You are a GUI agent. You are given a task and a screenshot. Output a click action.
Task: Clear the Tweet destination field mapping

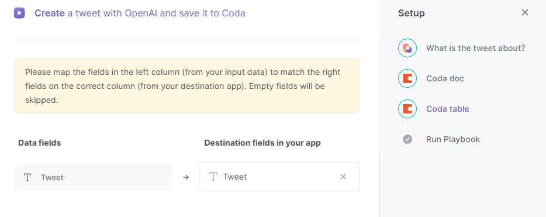(343, 177)
